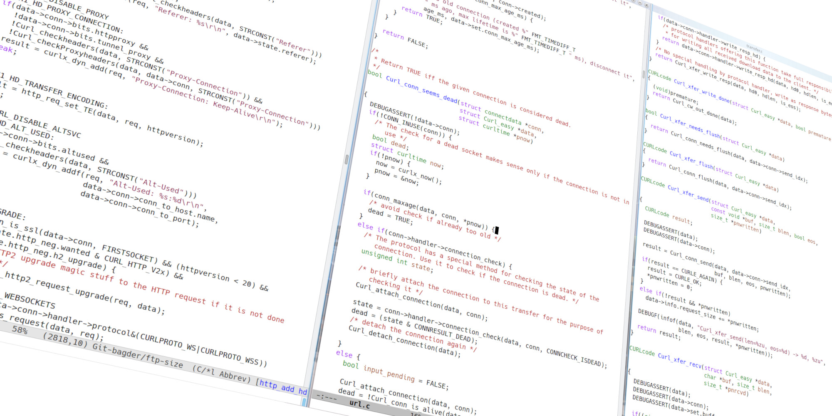
Task: Click the -:--- buffer status flags
Action: (327, 397)
